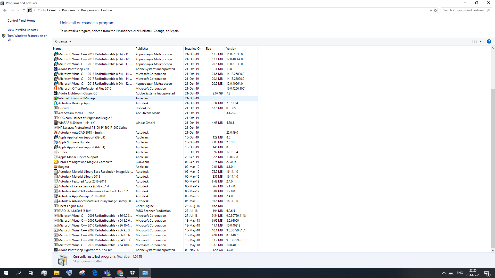Open the Programs and Features help button
Image resolution: width=495 pixels, height=278 pixels.
click(x=489, y=41)
